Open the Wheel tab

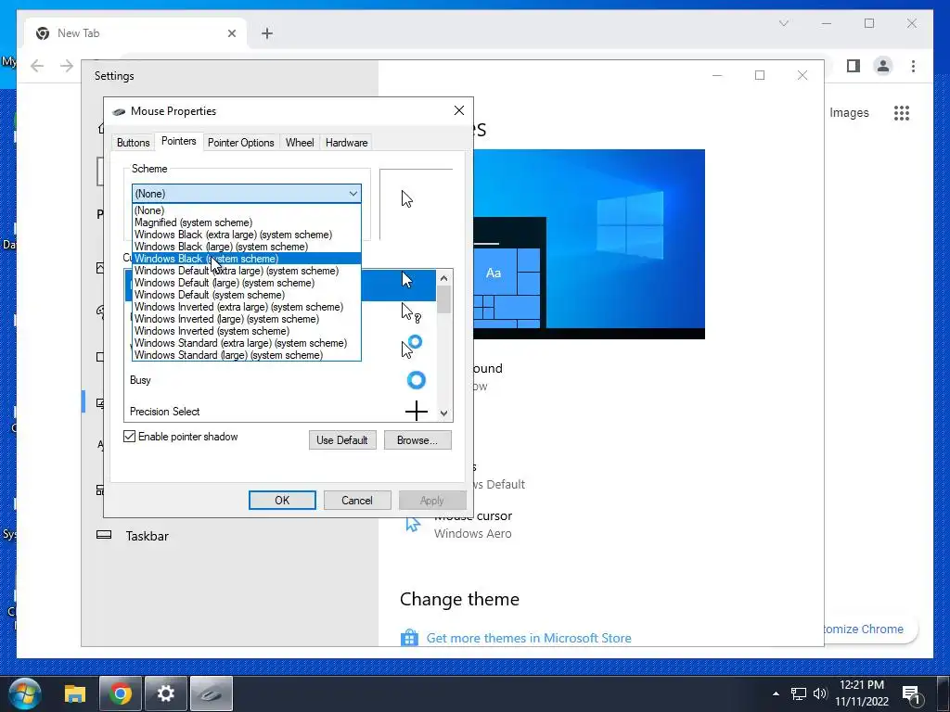pyautogui.click(x=300, y=143)
